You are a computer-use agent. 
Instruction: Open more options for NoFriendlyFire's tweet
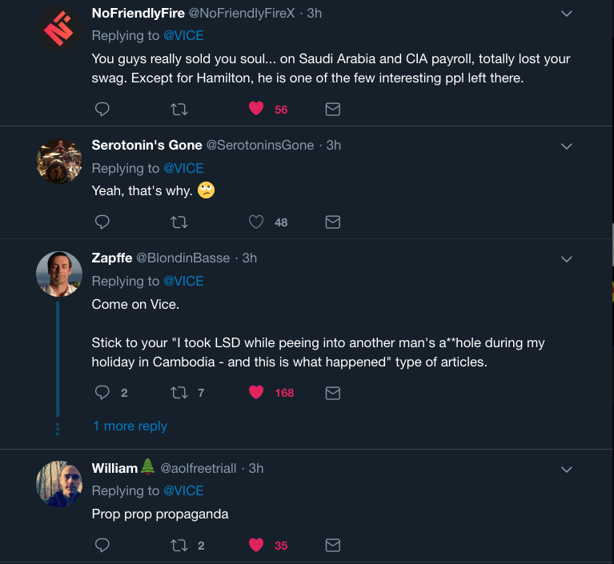tap(567, 14)
